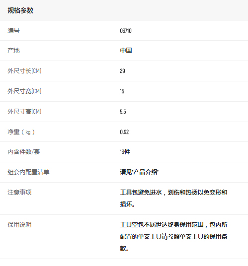Click the product number 03710
The image size is (248, 266).
click(x=126, y=31)
